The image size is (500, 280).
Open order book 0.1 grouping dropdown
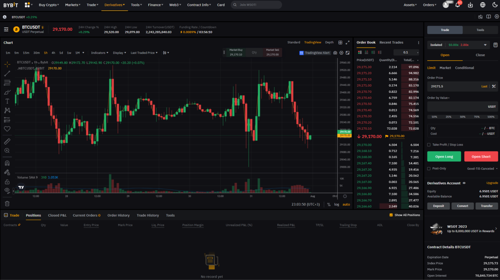(407, 52)
